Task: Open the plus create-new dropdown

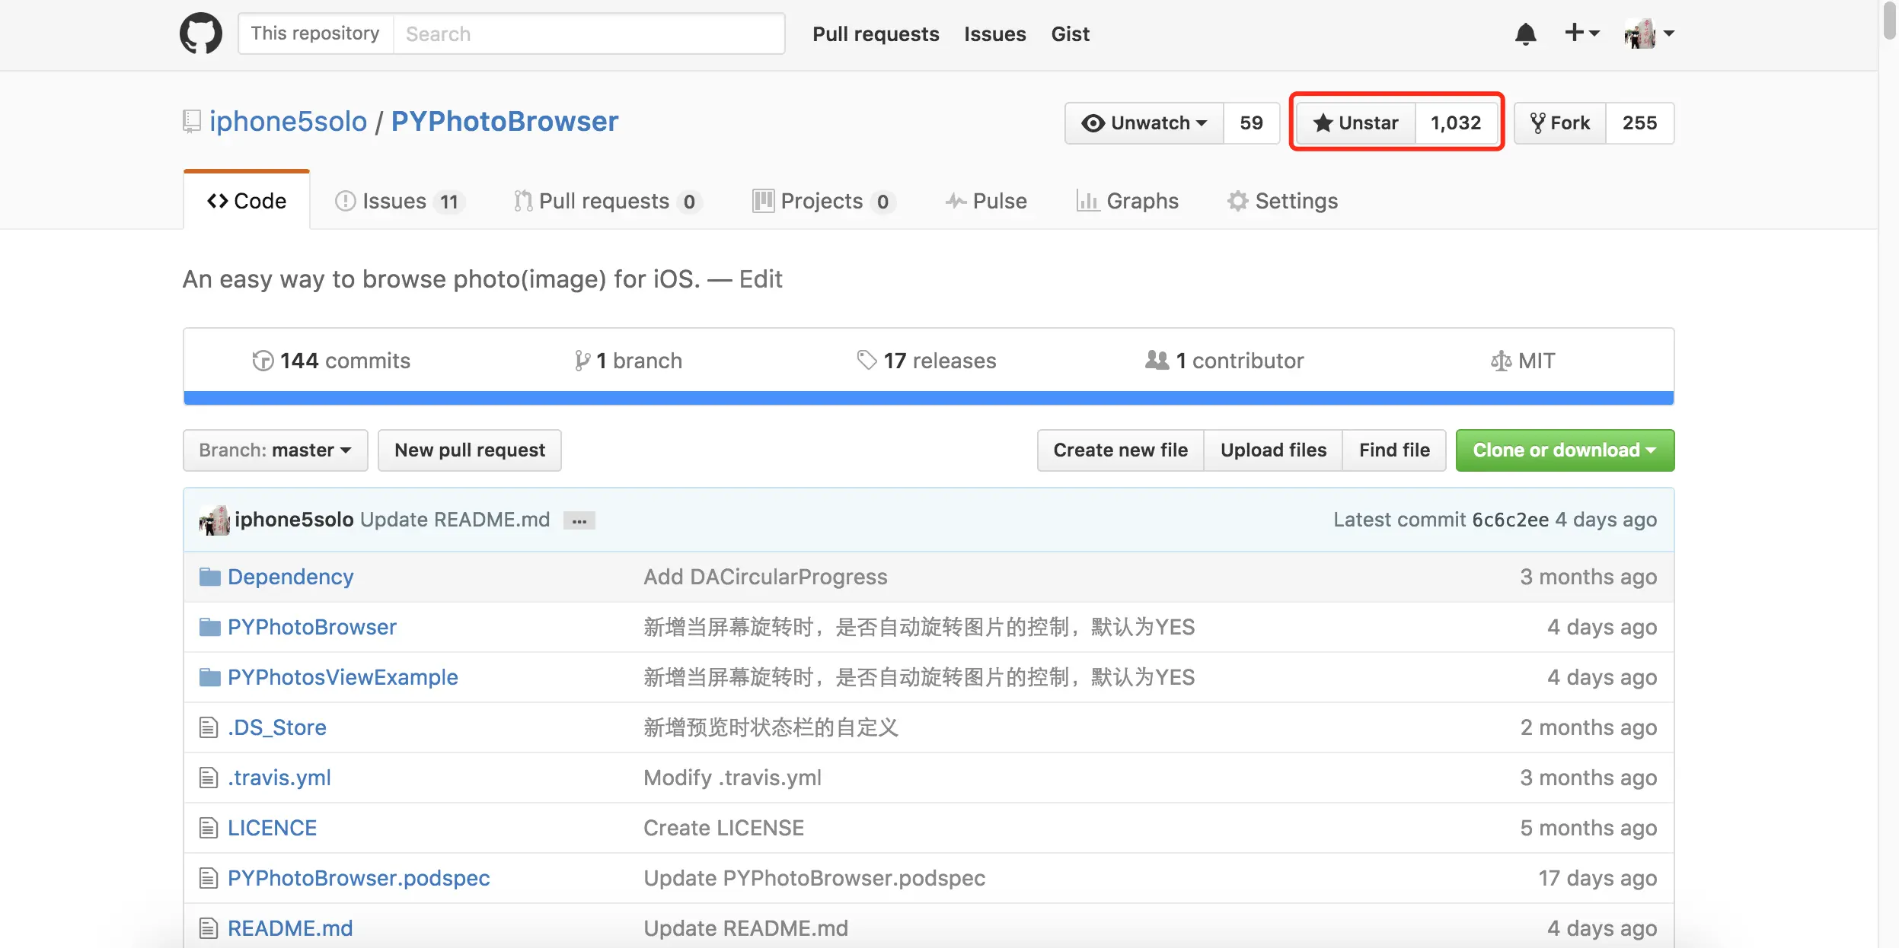Action: coord(1581,33)
